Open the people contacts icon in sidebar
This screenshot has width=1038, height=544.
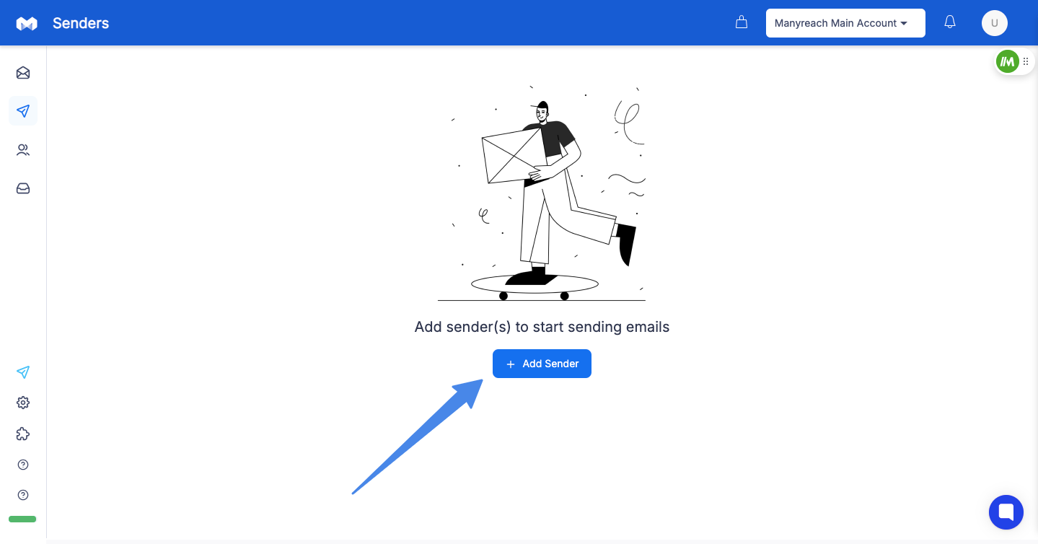coord(23,150)
